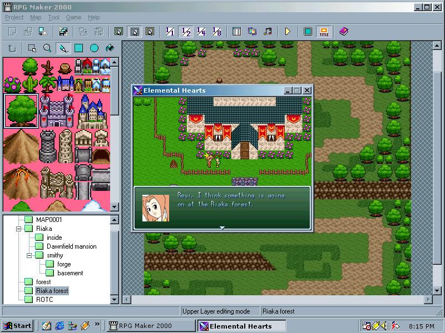
Task: Select the pencil draw tool
Action: tap(63, 48)
